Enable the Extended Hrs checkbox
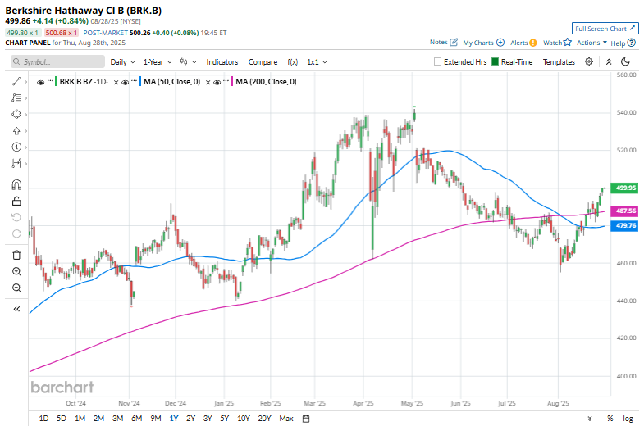Viewport: 644px width, 435px height. pyautogui.click(x=437, y=61)
